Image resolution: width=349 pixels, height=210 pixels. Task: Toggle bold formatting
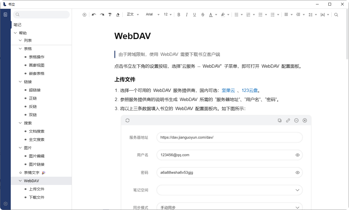pos(179,15)
